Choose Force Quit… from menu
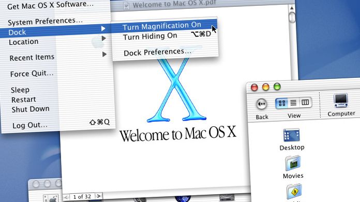 point(32,74)
